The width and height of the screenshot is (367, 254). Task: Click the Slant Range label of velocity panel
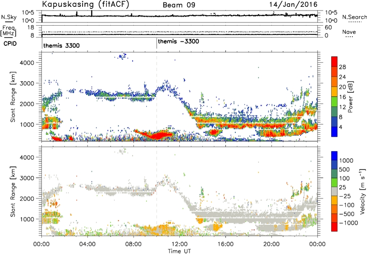13,191
